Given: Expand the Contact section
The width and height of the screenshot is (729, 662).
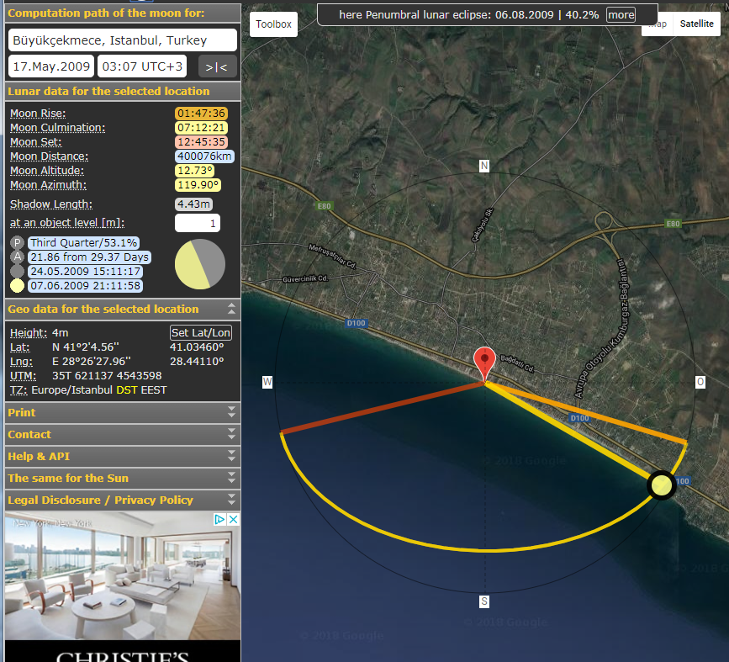Looking at the screenshot, I should pos(120,434).
